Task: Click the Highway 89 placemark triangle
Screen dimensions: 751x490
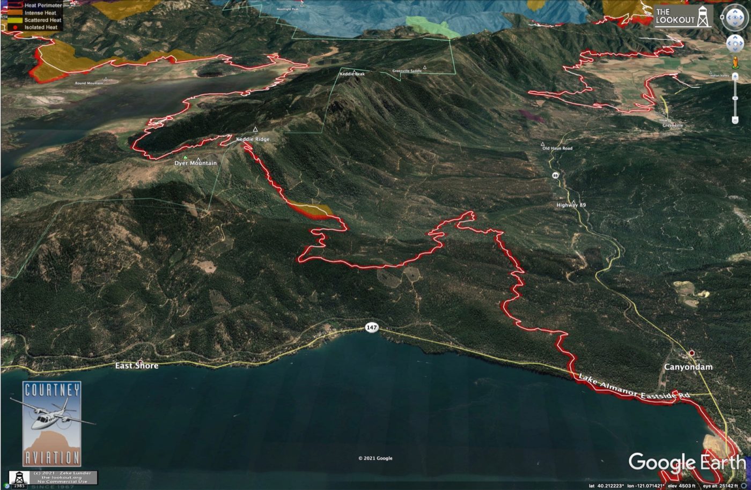Action: click(574, 202)
